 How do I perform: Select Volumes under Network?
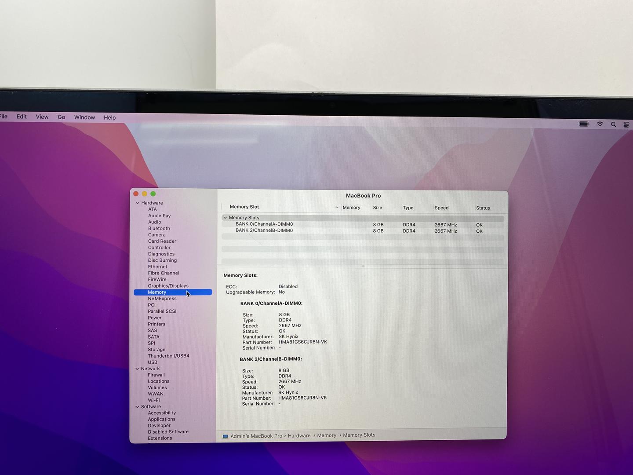coord(157,388)
